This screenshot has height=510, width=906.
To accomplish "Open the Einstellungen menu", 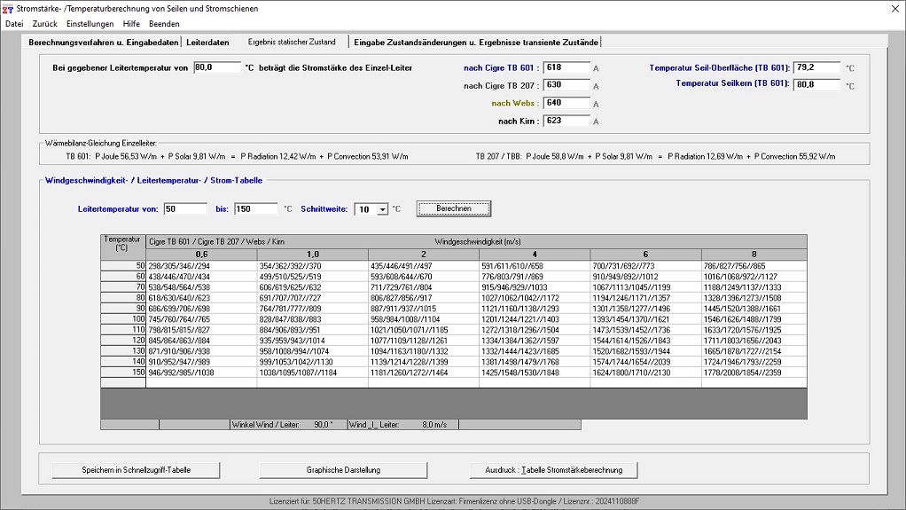I will [90, 24].
